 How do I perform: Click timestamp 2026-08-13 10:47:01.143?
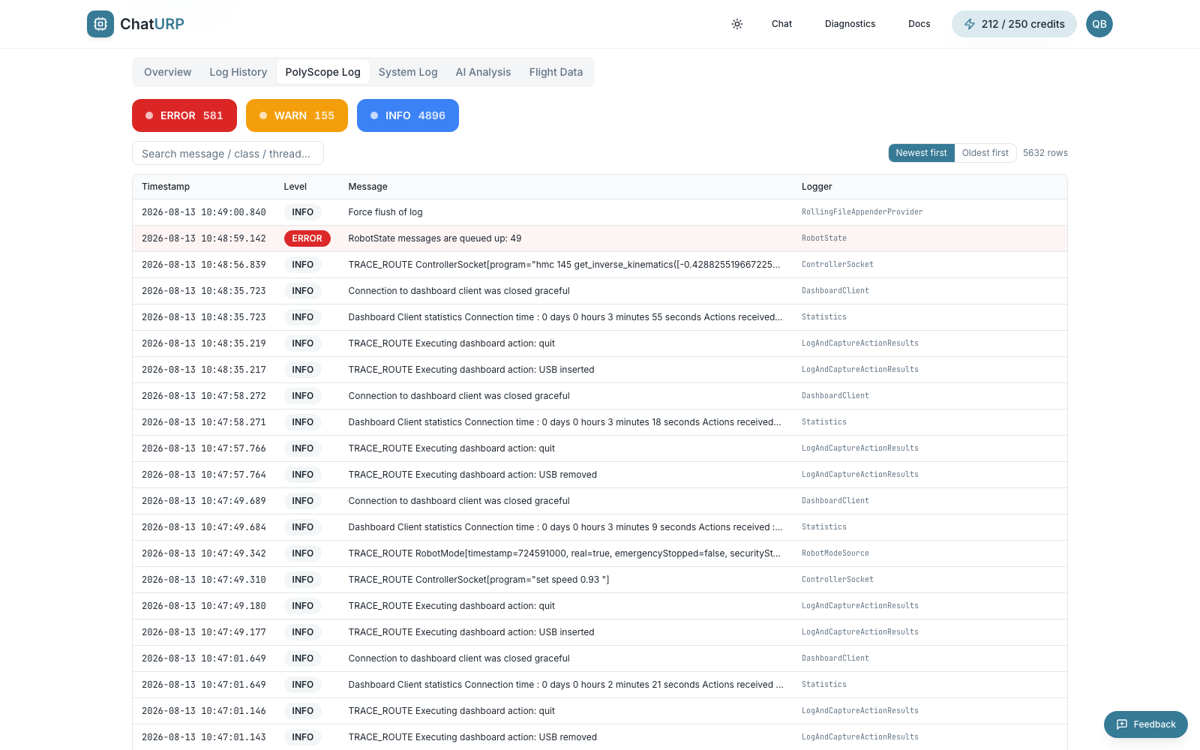pyautogui.click(x=204, y=737)
